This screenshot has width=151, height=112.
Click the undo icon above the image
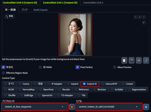(136, 17)
